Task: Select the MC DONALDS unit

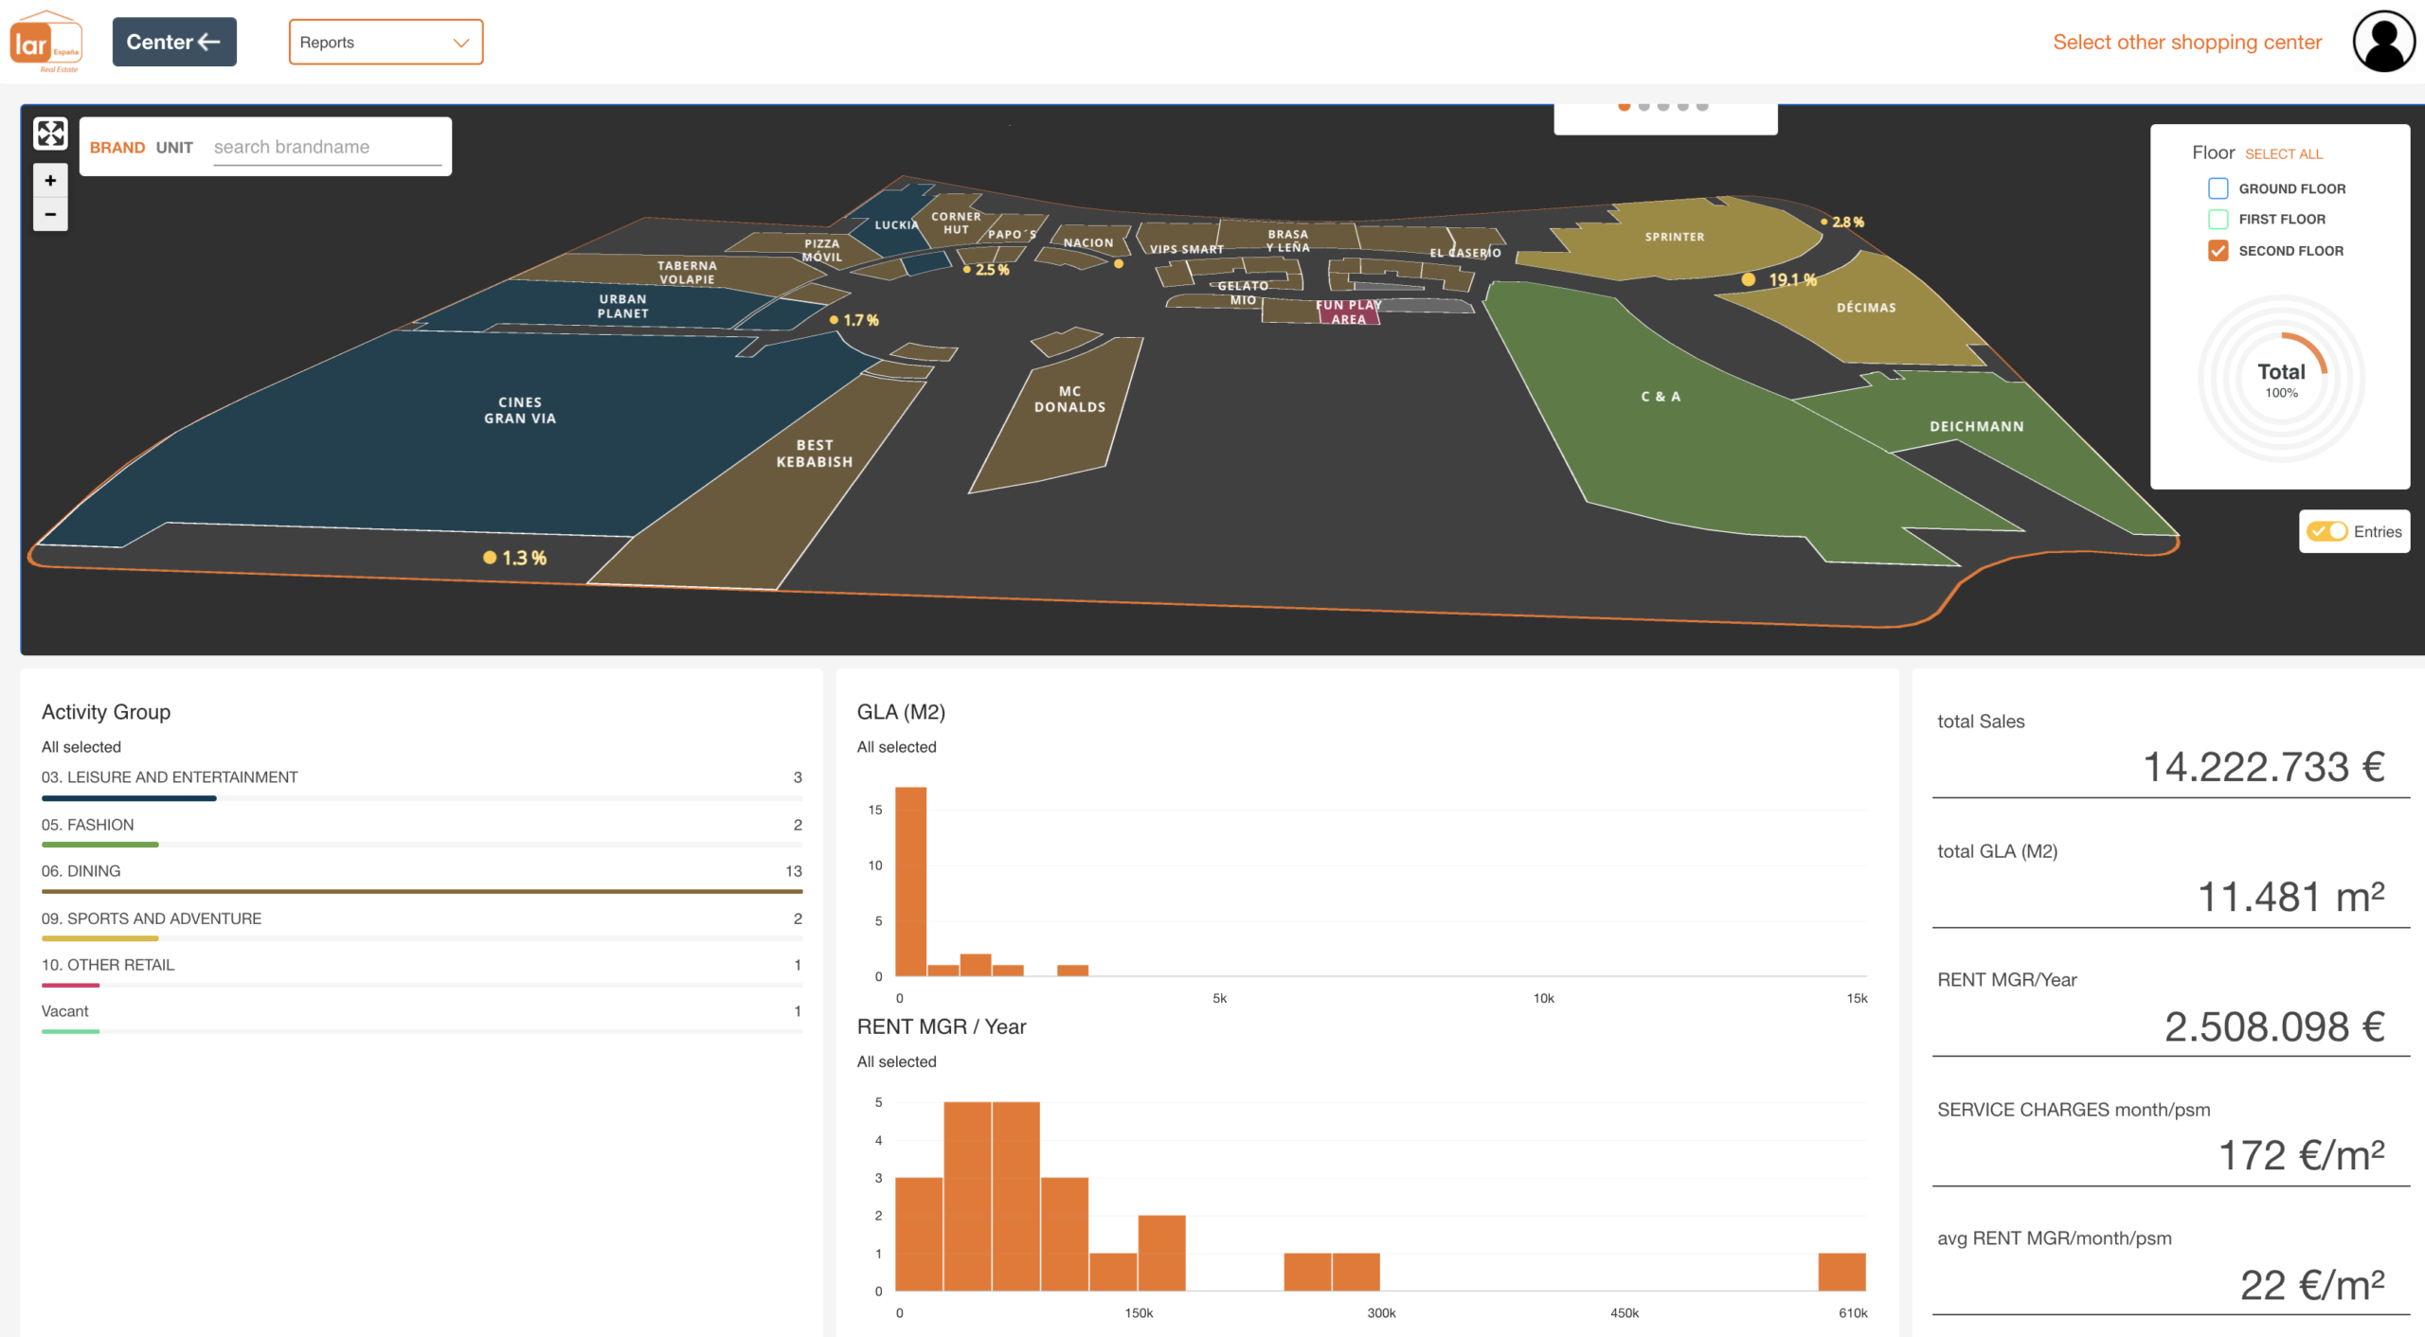Action: 1069,399
